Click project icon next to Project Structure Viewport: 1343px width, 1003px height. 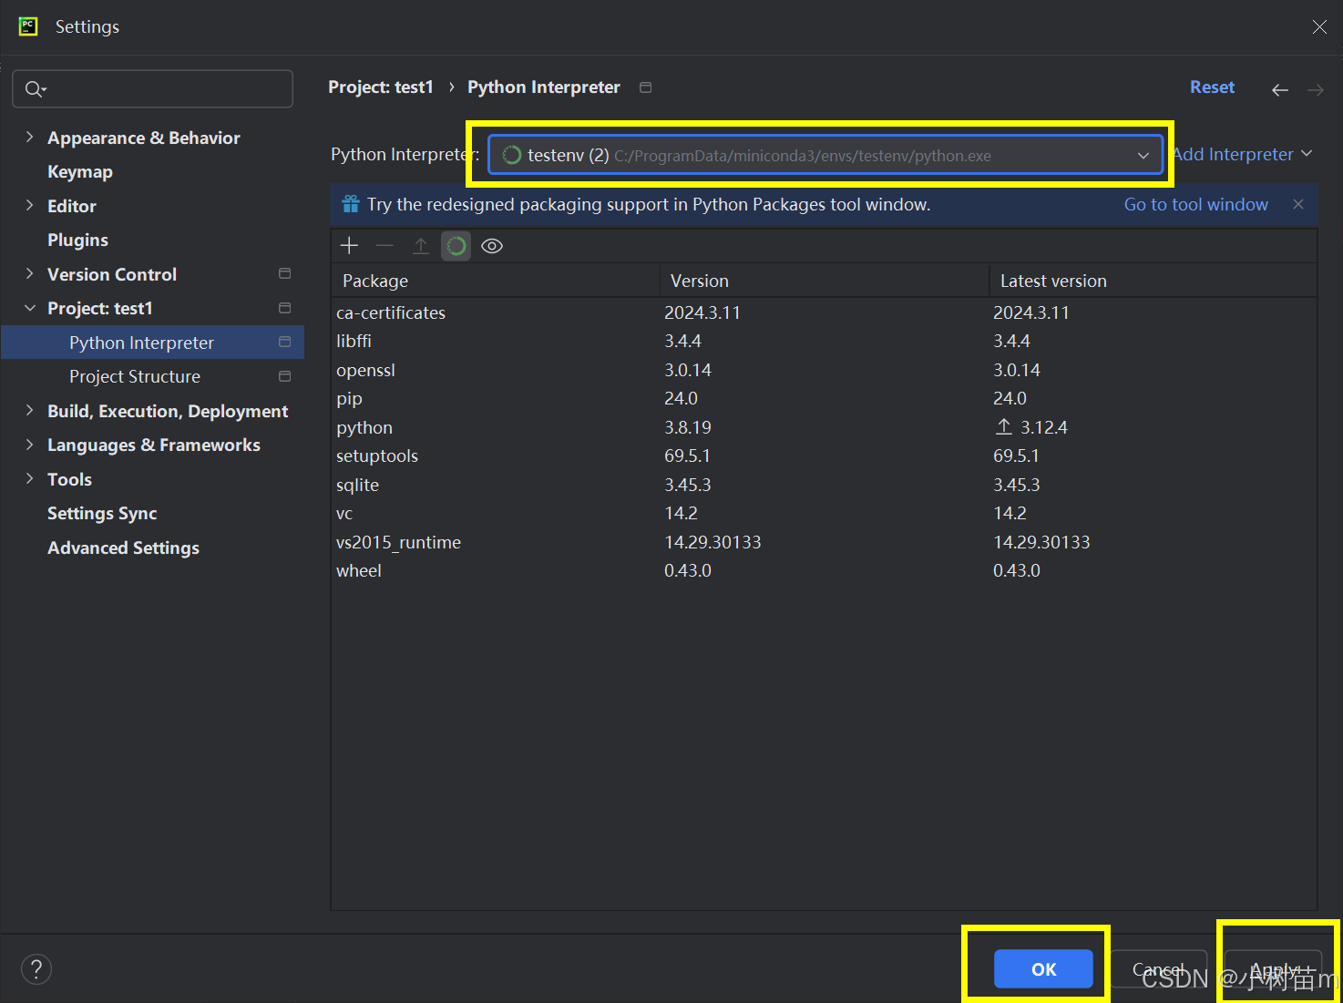pos(284,376)
